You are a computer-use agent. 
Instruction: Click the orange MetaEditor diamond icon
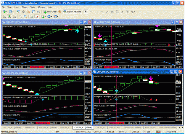point(60,12)
